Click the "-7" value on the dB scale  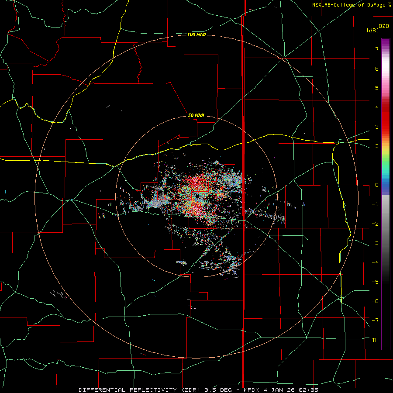tap(375, 321)
